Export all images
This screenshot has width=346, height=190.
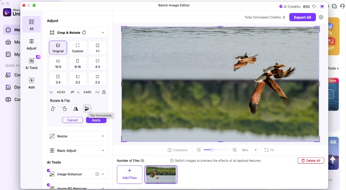(302, 17)
